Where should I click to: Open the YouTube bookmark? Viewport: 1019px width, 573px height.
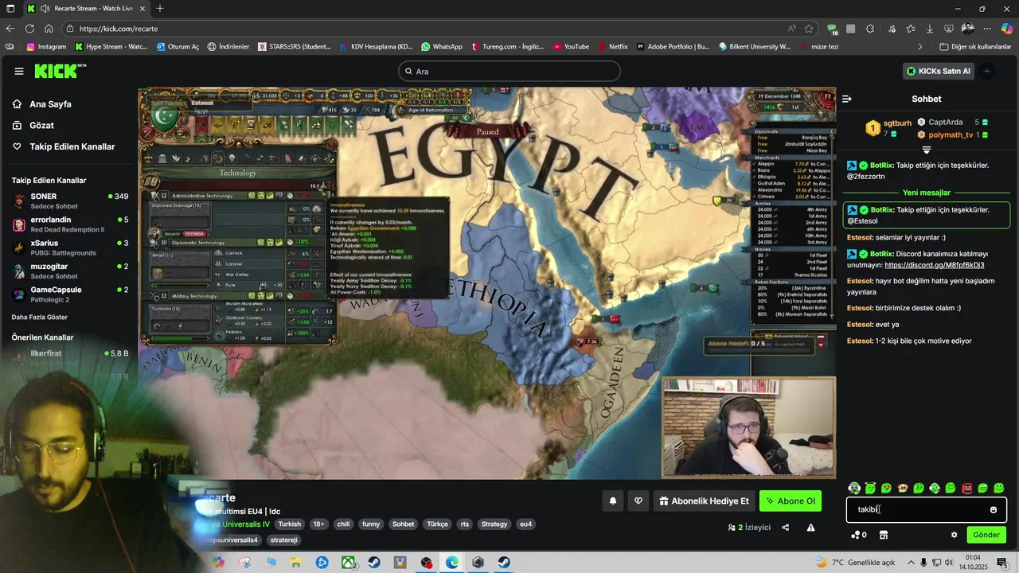tap(572, 47)
